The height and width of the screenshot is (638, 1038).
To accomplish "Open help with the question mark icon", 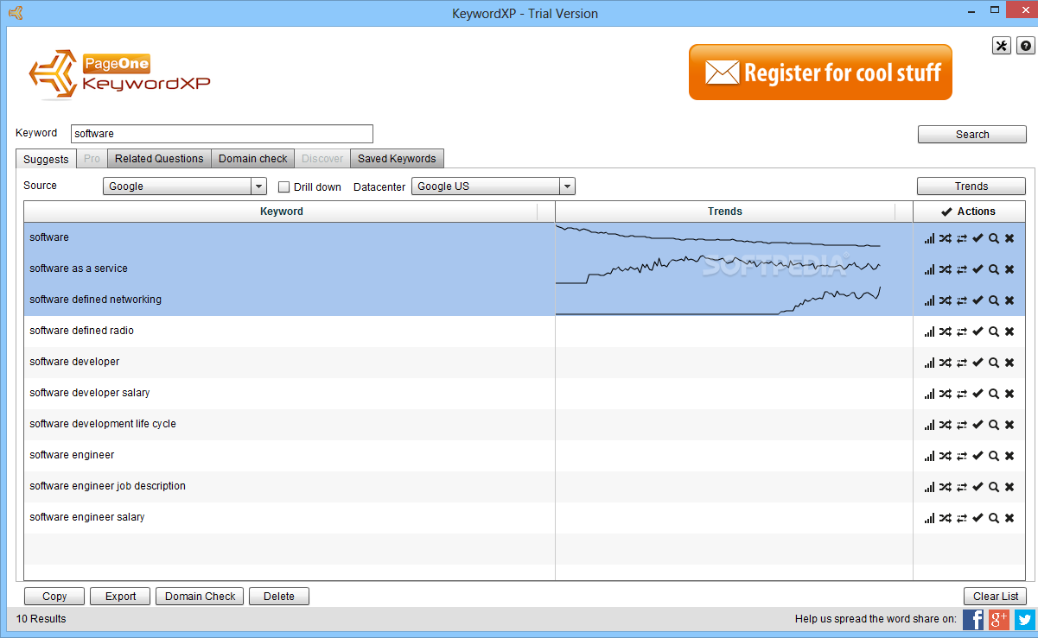I will [x=1026, y=46].
